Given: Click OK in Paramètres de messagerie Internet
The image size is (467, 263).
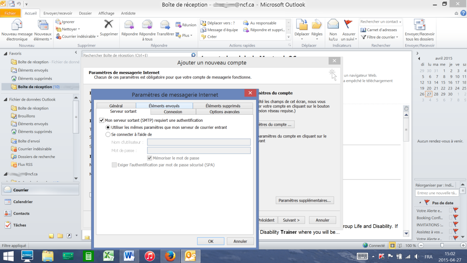Looking at the screenshot, I should [x=211, y=241].
